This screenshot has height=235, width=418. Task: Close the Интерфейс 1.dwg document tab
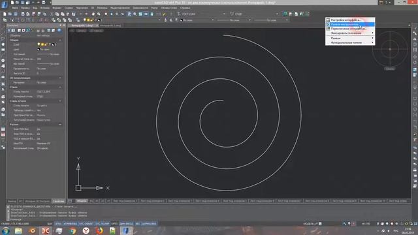pyautogui.click(x=97, y=25)
